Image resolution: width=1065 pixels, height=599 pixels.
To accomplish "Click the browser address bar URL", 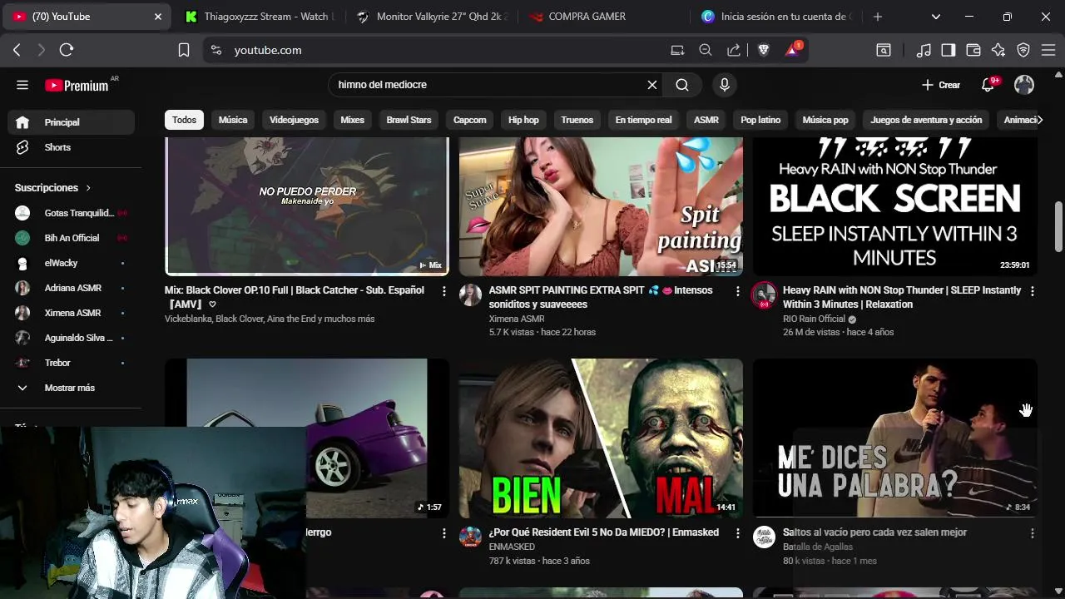I will (x=268, y=50).
